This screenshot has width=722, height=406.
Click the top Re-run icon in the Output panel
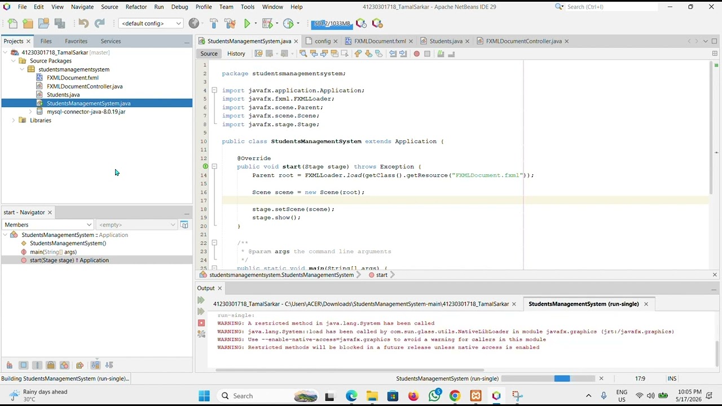[x=201, y=301]
